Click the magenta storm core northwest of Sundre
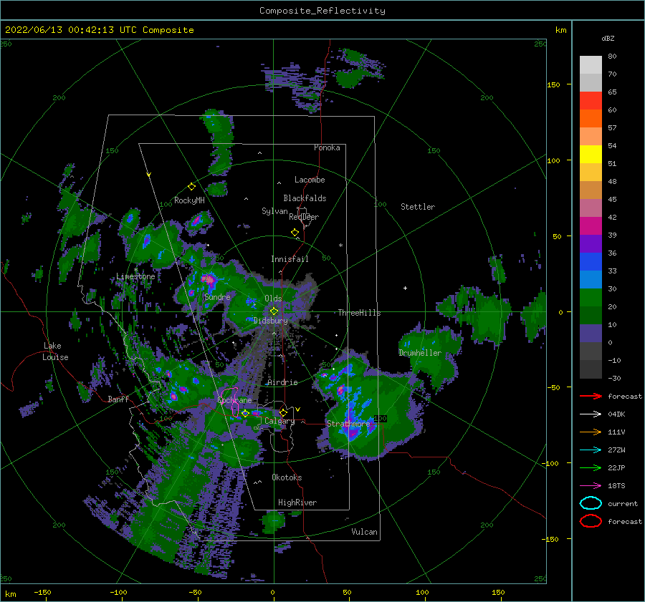Screen dimensions: 645x602 coord(208,281)
